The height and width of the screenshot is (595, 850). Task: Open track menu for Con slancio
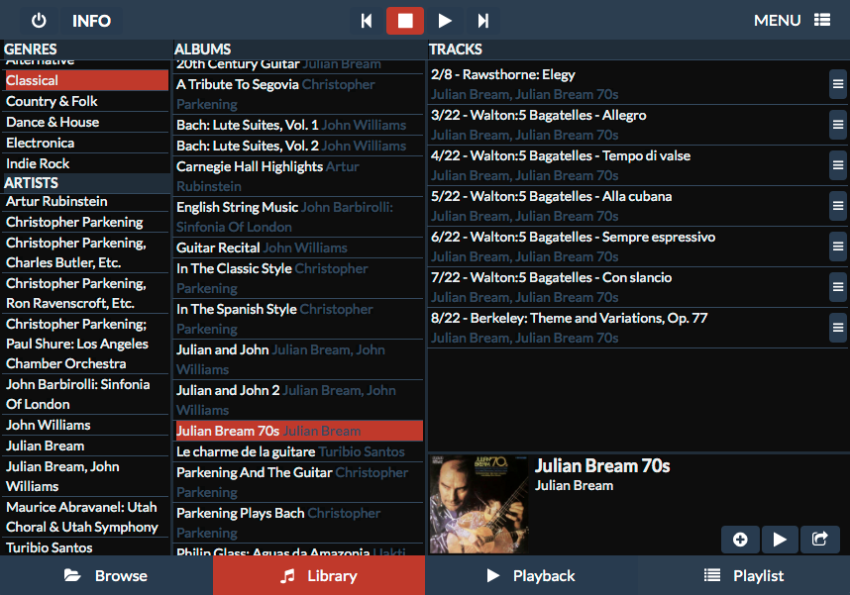coord(837,287)
